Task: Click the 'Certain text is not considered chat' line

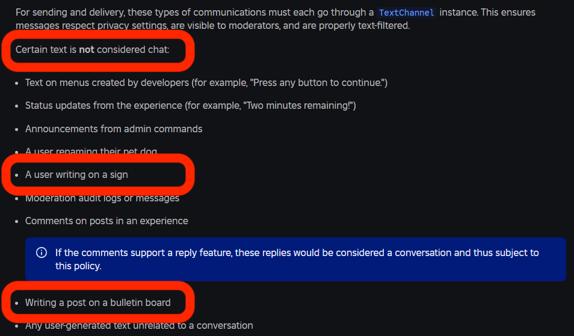Action: click(x=92, y=50)
